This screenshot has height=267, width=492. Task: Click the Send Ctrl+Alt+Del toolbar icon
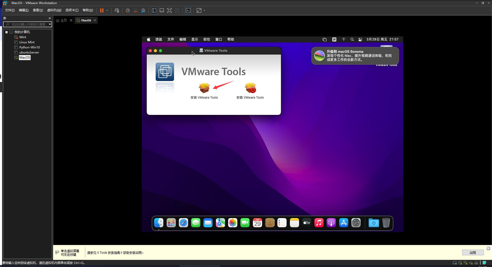[117, 10]
